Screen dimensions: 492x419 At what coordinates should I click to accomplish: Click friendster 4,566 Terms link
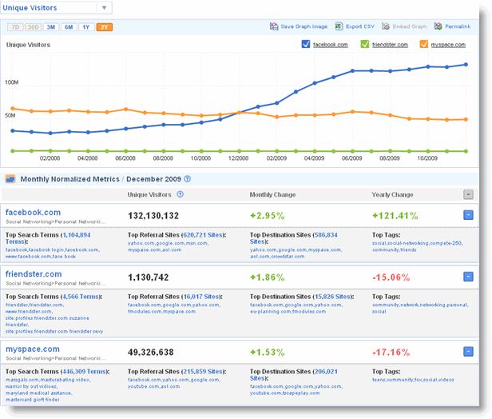pos(81,297)
